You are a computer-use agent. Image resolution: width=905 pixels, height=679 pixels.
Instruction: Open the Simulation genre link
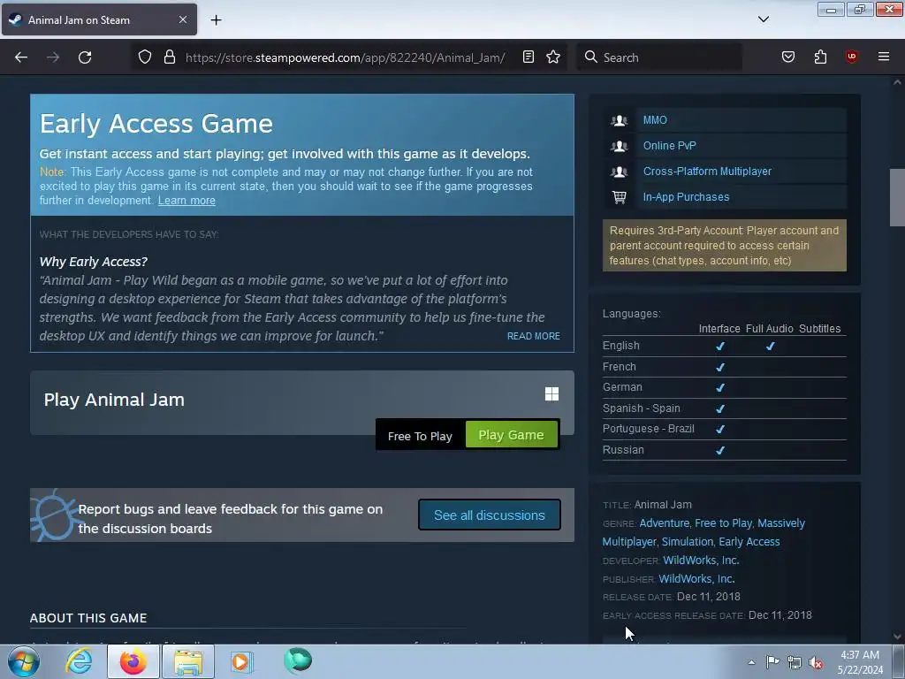(x=688, y=542)
